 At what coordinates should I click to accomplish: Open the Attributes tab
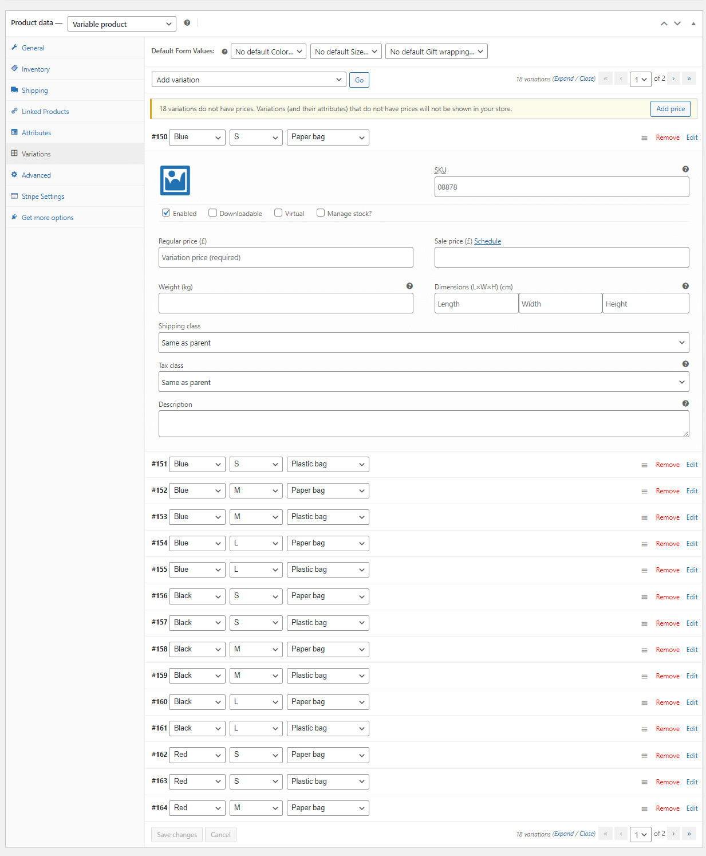click(36, 133)
